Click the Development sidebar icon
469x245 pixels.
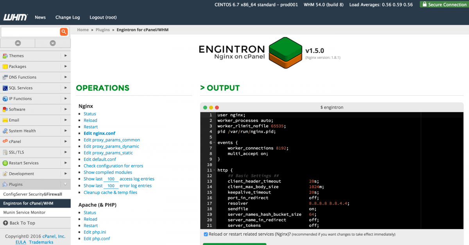point(5,174)
